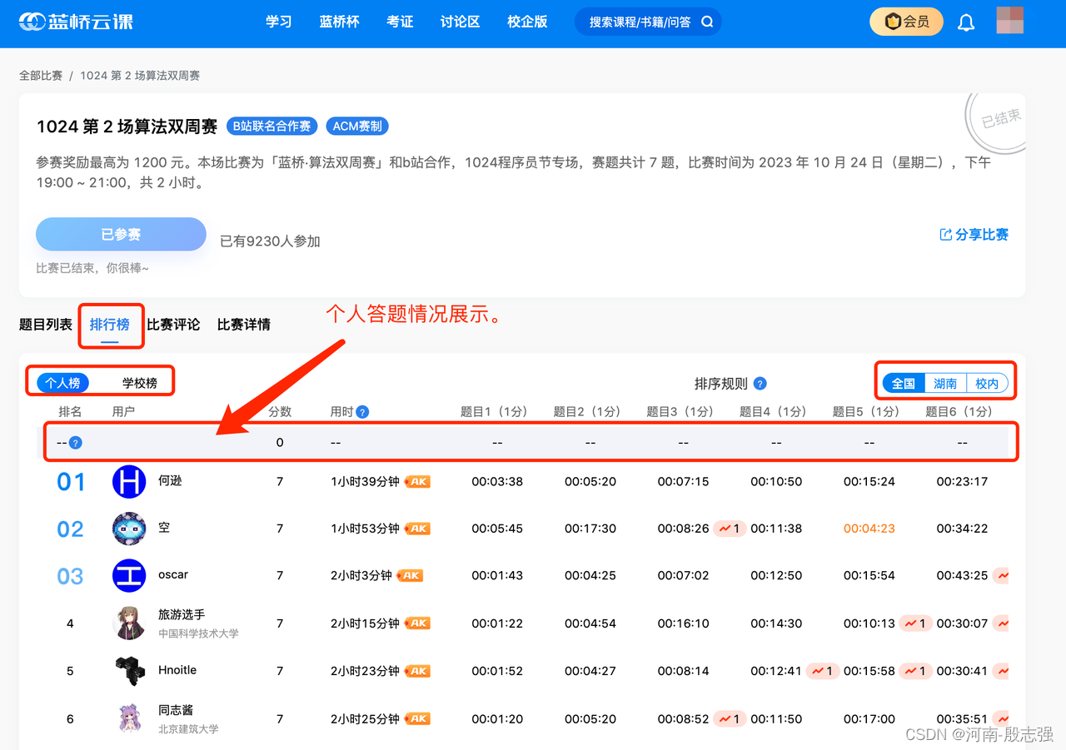1066x750 pixels.
Task: Click the AK badge in 何逊's row
Action: (x=418, y=482)
